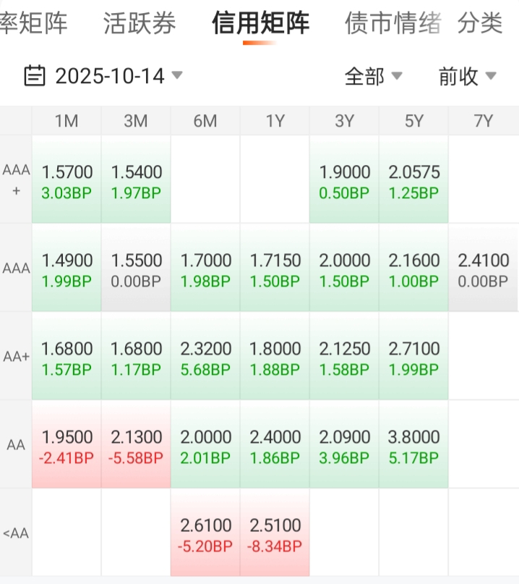Tap the red AA 3M cell 2.1300
Viewport: 519px width, 584px height.
point(136,445)
